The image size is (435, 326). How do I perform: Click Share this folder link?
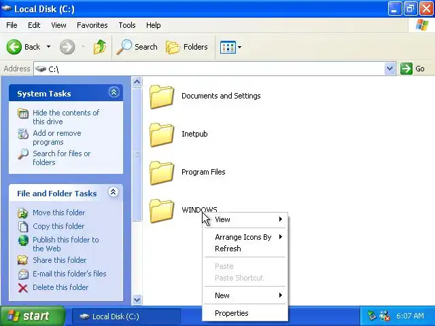(x=60, y=260)
